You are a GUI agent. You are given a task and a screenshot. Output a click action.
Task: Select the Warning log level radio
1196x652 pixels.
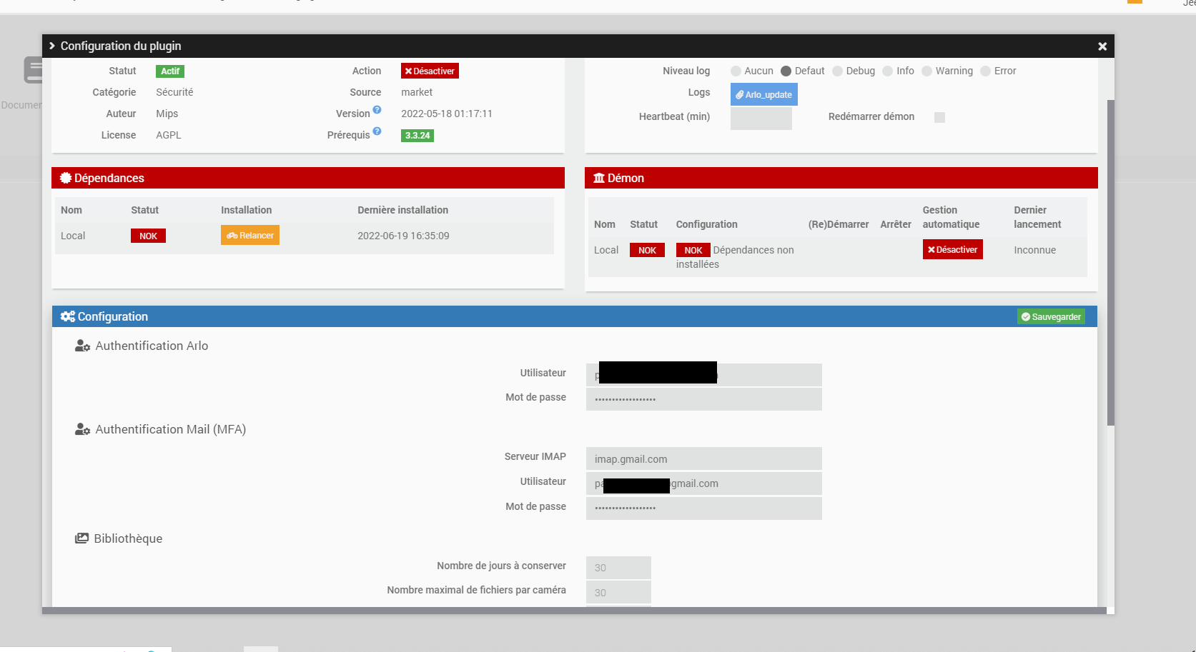(926, 71)
